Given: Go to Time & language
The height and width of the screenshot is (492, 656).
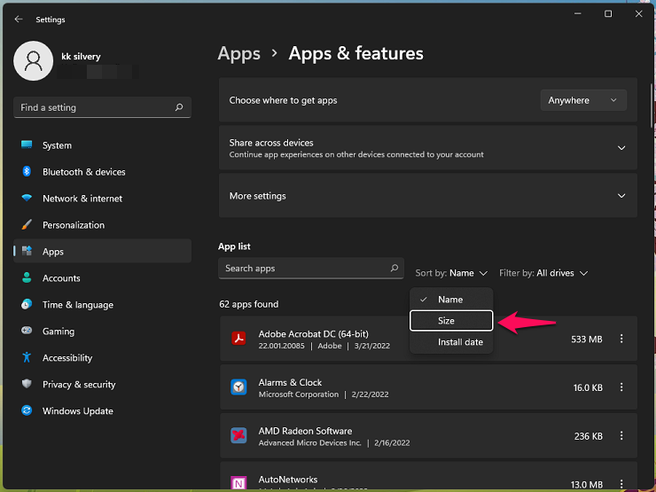Looking at the screenshot, I should [x=103, y=305].
